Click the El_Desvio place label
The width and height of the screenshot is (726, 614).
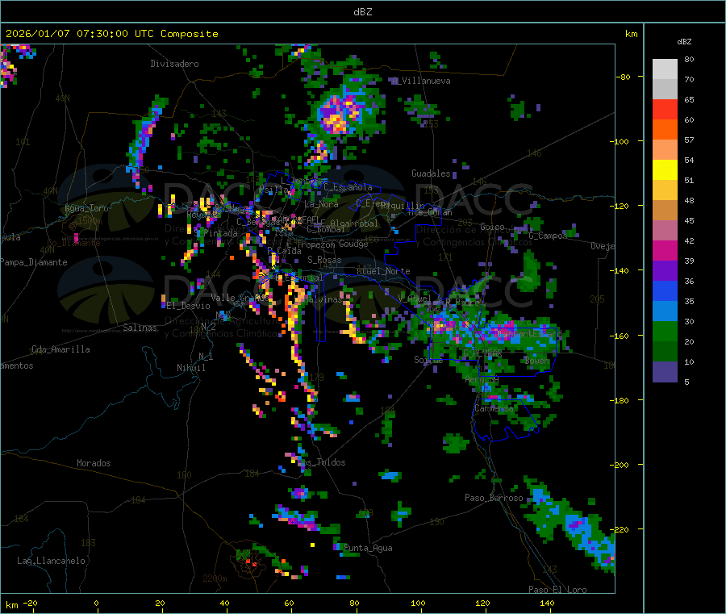189,306
